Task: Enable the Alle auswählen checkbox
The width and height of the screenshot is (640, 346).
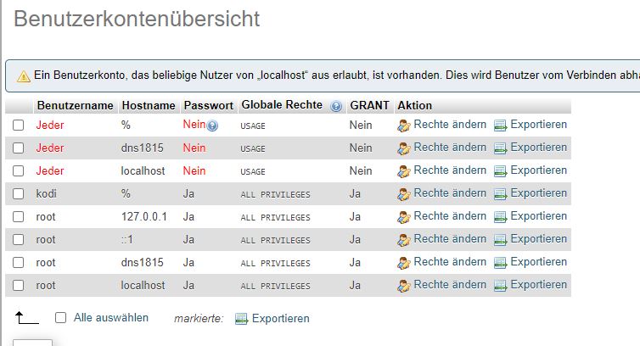Action: point(61,317)
